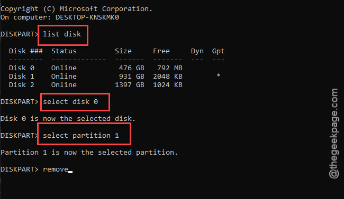This screenshot has height=199, width=344.
Task: Click the 'select partition 1' command
Action: [x=81, y=136]
